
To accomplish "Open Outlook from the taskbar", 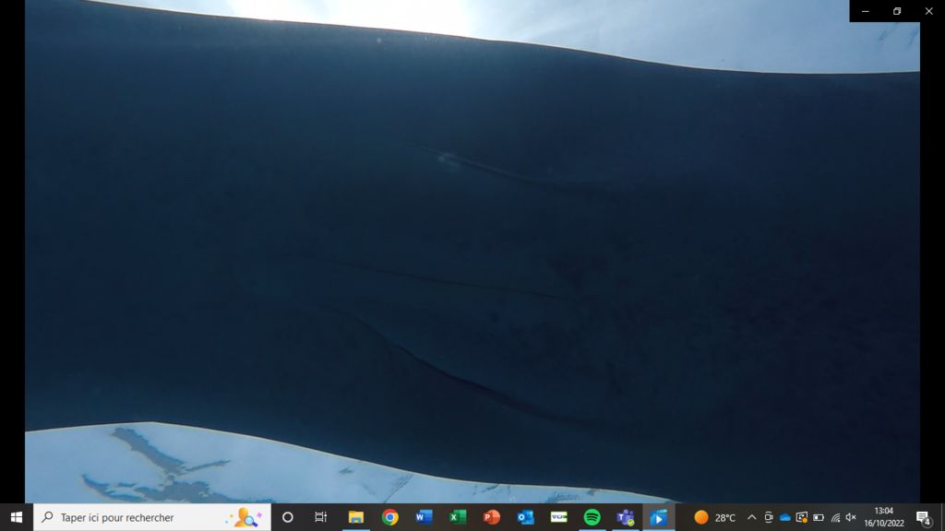I will coord(525,517).
